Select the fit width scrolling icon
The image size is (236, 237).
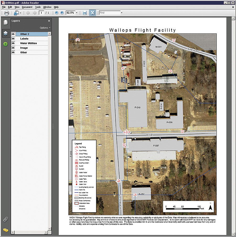click(x=85, y=13)
